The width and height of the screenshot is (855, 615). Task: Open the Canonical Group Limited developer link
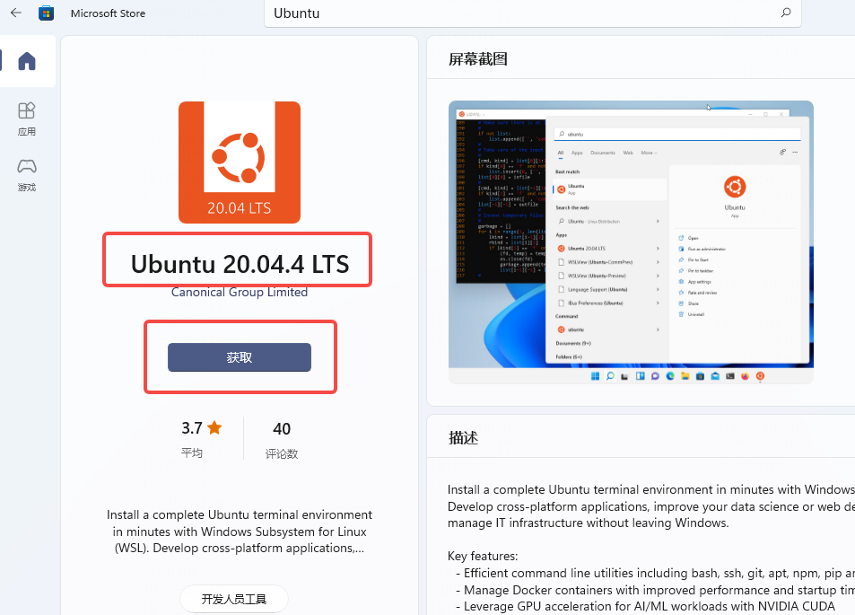(x=240, y=292)
